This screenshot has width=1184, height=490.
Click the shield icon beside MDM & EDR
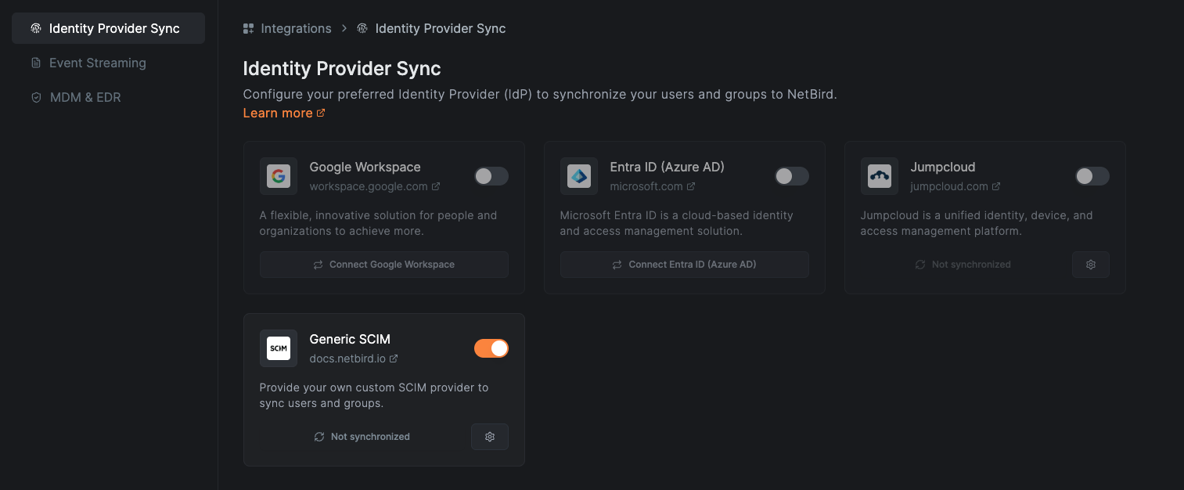[35, 97]
